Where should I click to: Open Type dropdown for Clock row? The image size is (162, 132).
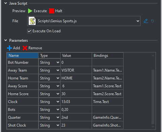pos(58,102)
